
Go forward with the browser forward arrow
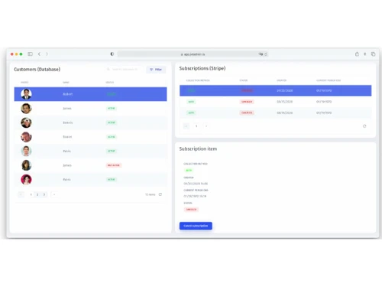tap(47, 54)
